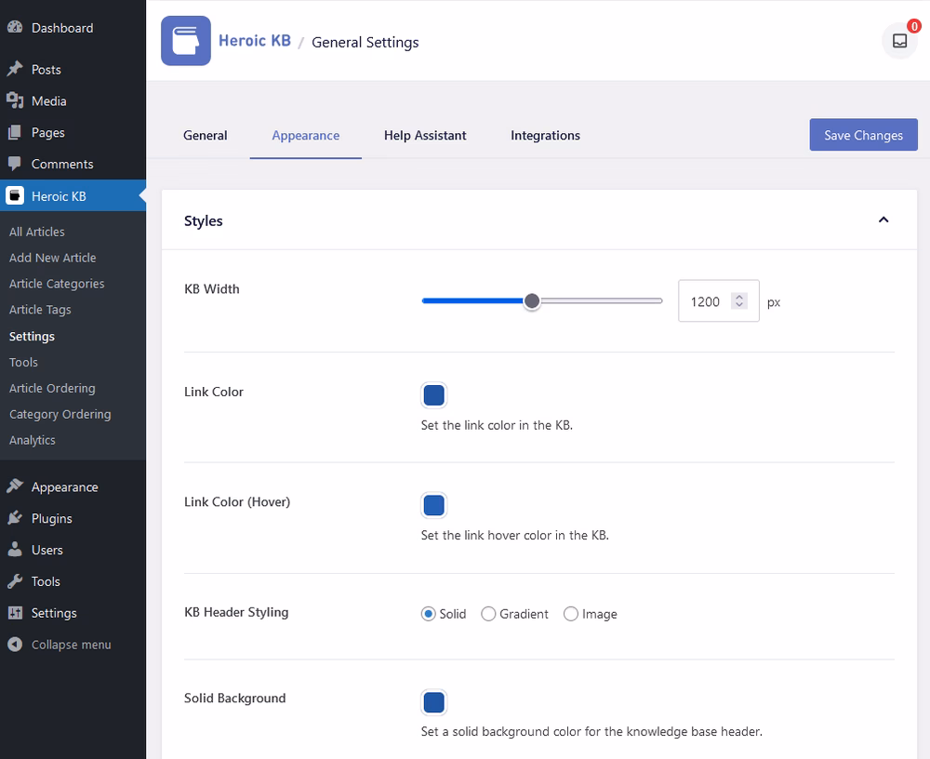930x759 pixels.
Task: Click the Plugins plug icon
Action: [15, 517]
